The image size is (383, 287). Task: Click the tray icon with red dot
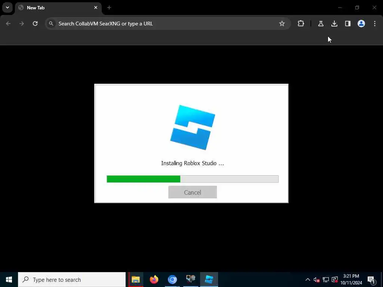tap(335, 280)
